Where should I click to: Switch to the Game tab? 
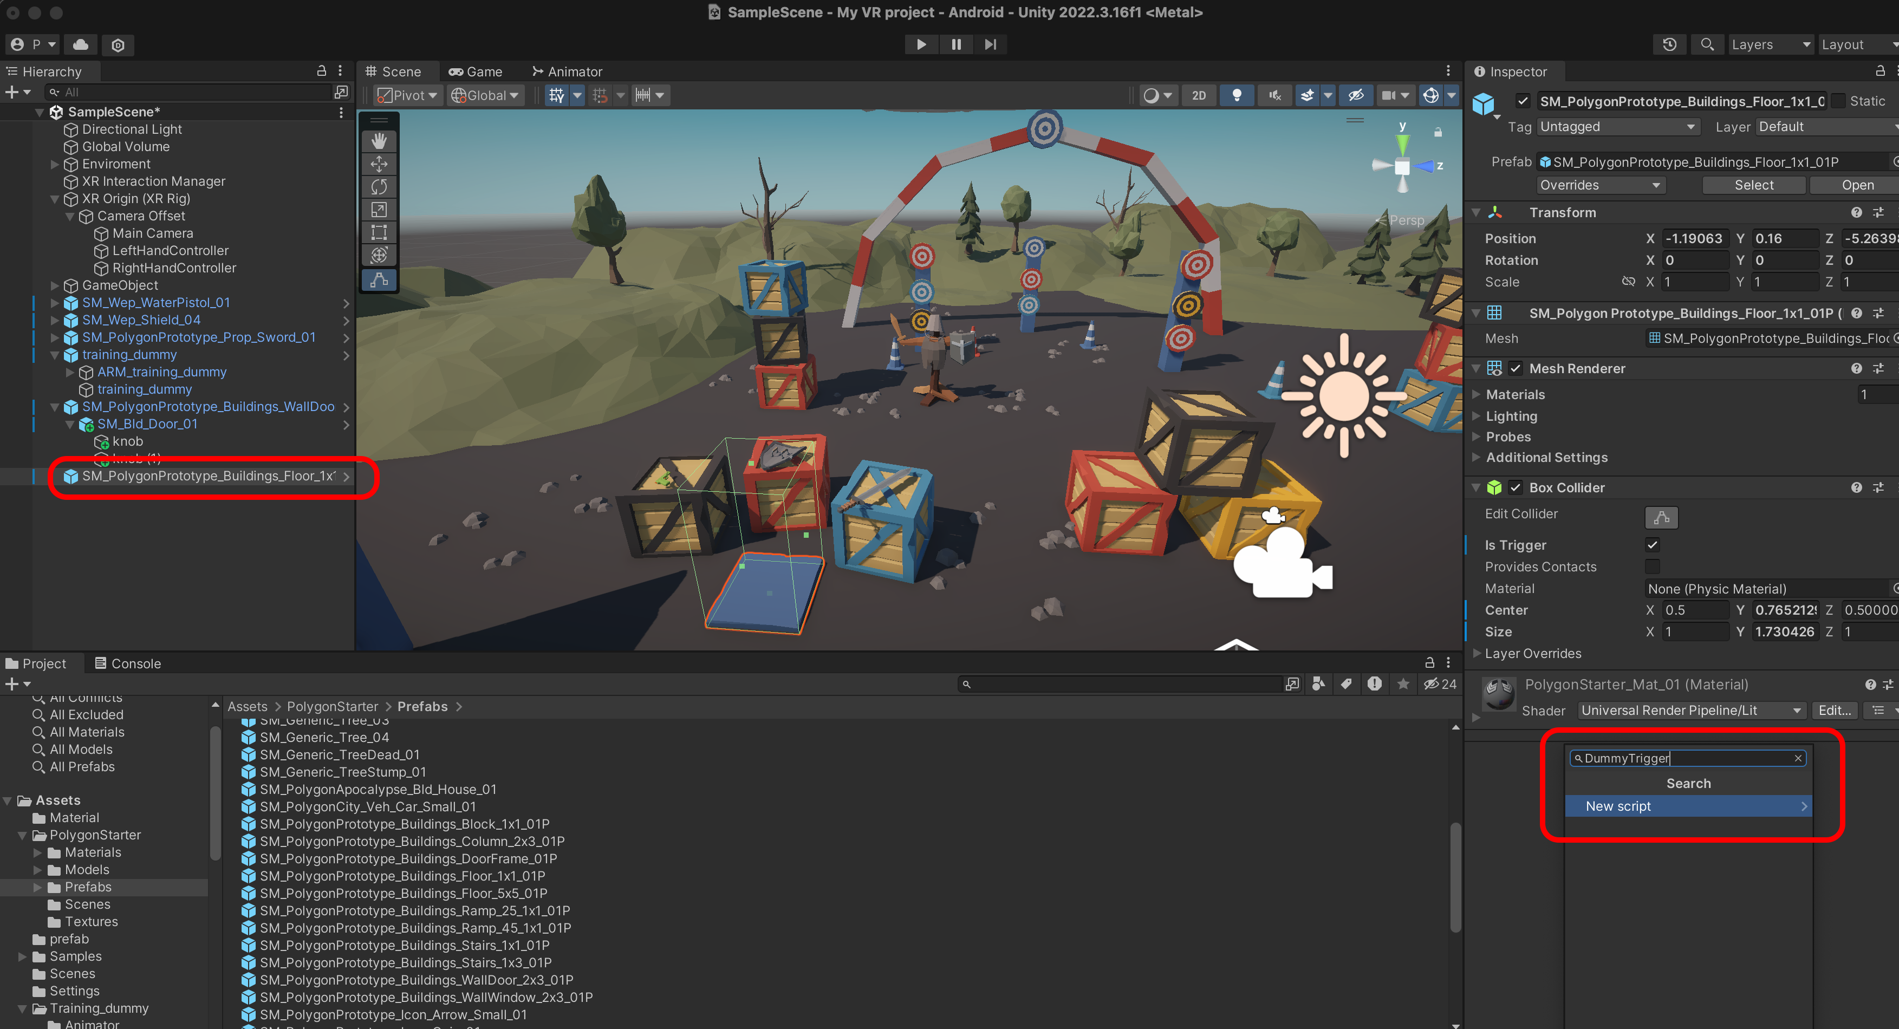tap(476, 71)
